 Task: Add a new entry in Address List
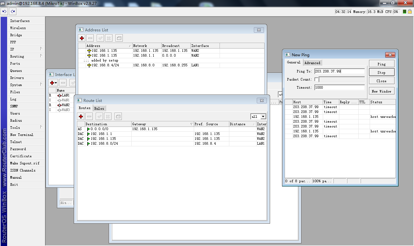pyautogui.click(x=82, y=38)
